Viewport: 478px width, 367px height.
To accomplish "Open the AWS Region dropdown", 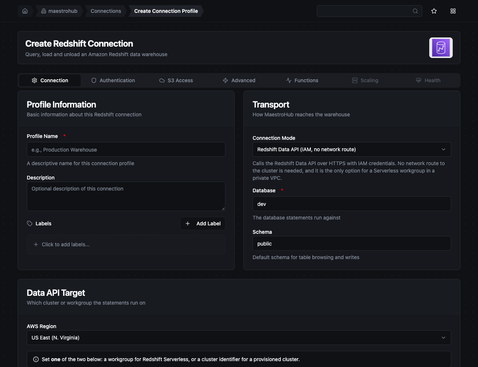I will pos(239,338).
